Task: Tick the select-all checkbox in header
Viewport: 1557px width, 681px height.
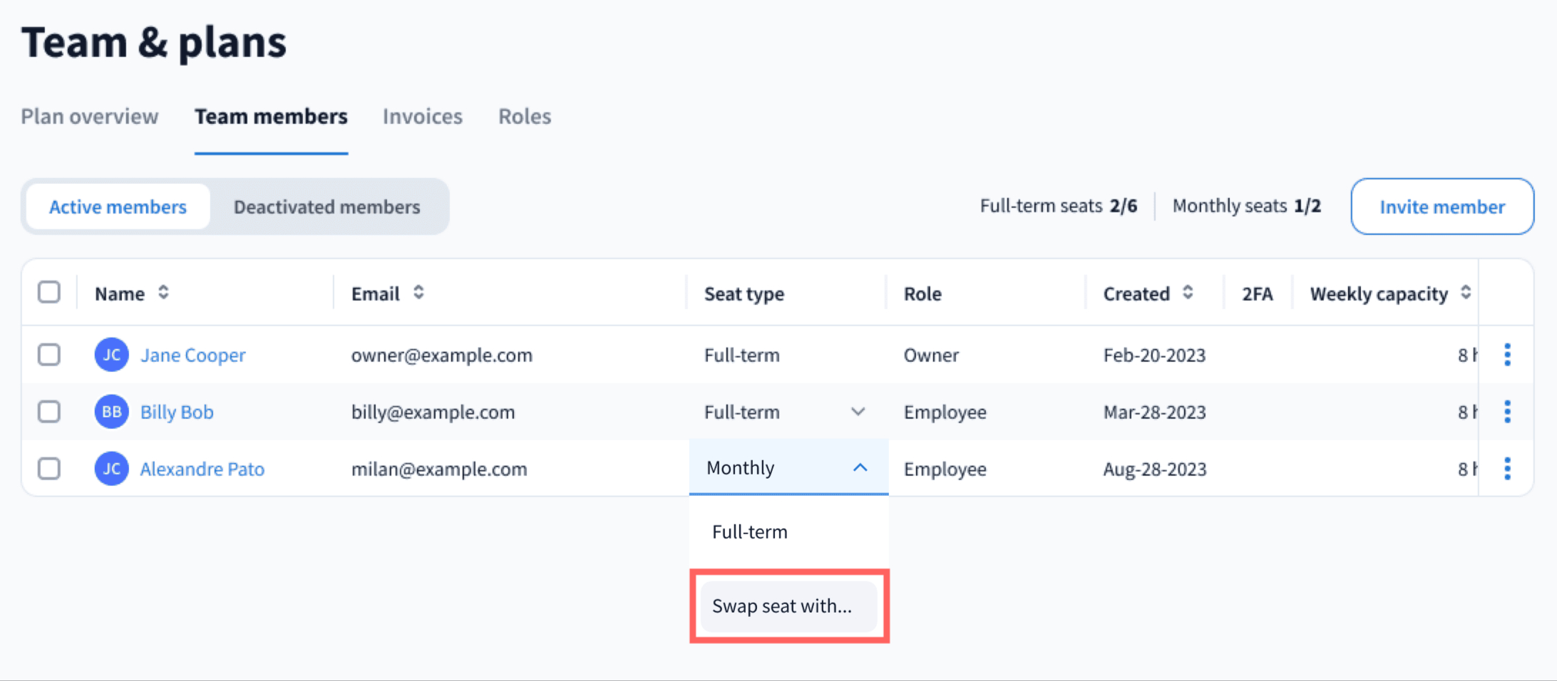Action: click(49, 292)
